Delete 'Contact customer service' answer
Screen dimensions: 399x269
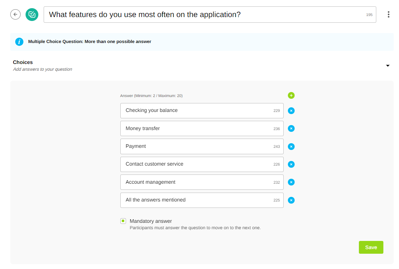point(291,164)
